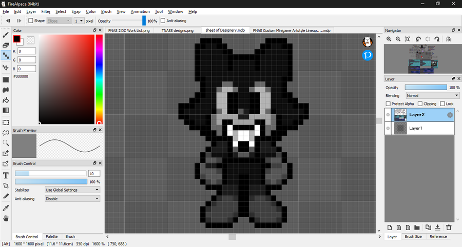Viewport: 462px width, 247px height.
Task: Open the Ellipse shape dropdown
Action: tap(59, 21)
